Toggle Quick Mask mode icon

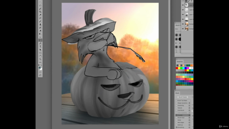(40, 72)
